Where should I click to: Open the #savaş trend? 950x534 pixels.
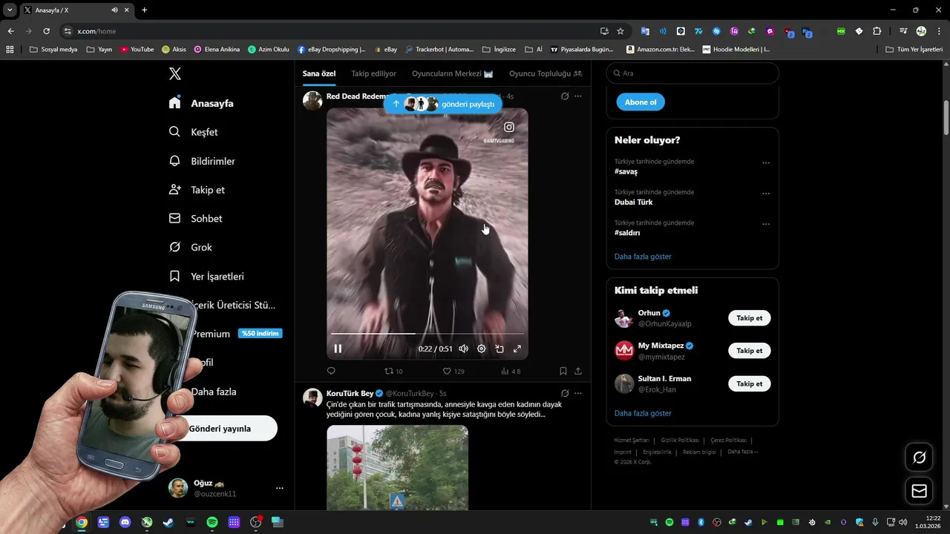click(x=626, y=171)
